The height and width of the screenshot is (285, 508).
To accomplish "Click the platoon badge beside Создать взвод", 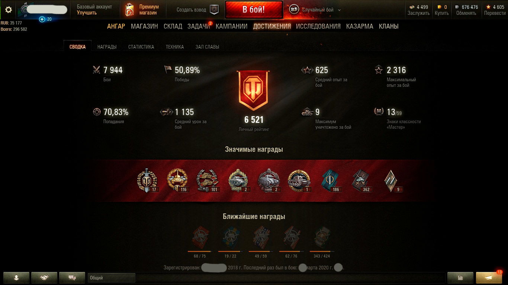I will click(214, 10).
